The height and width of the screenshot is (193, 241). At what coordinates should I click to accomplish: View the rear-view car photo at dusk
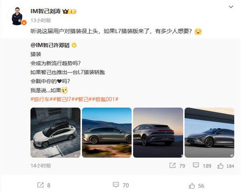[158, 133]
